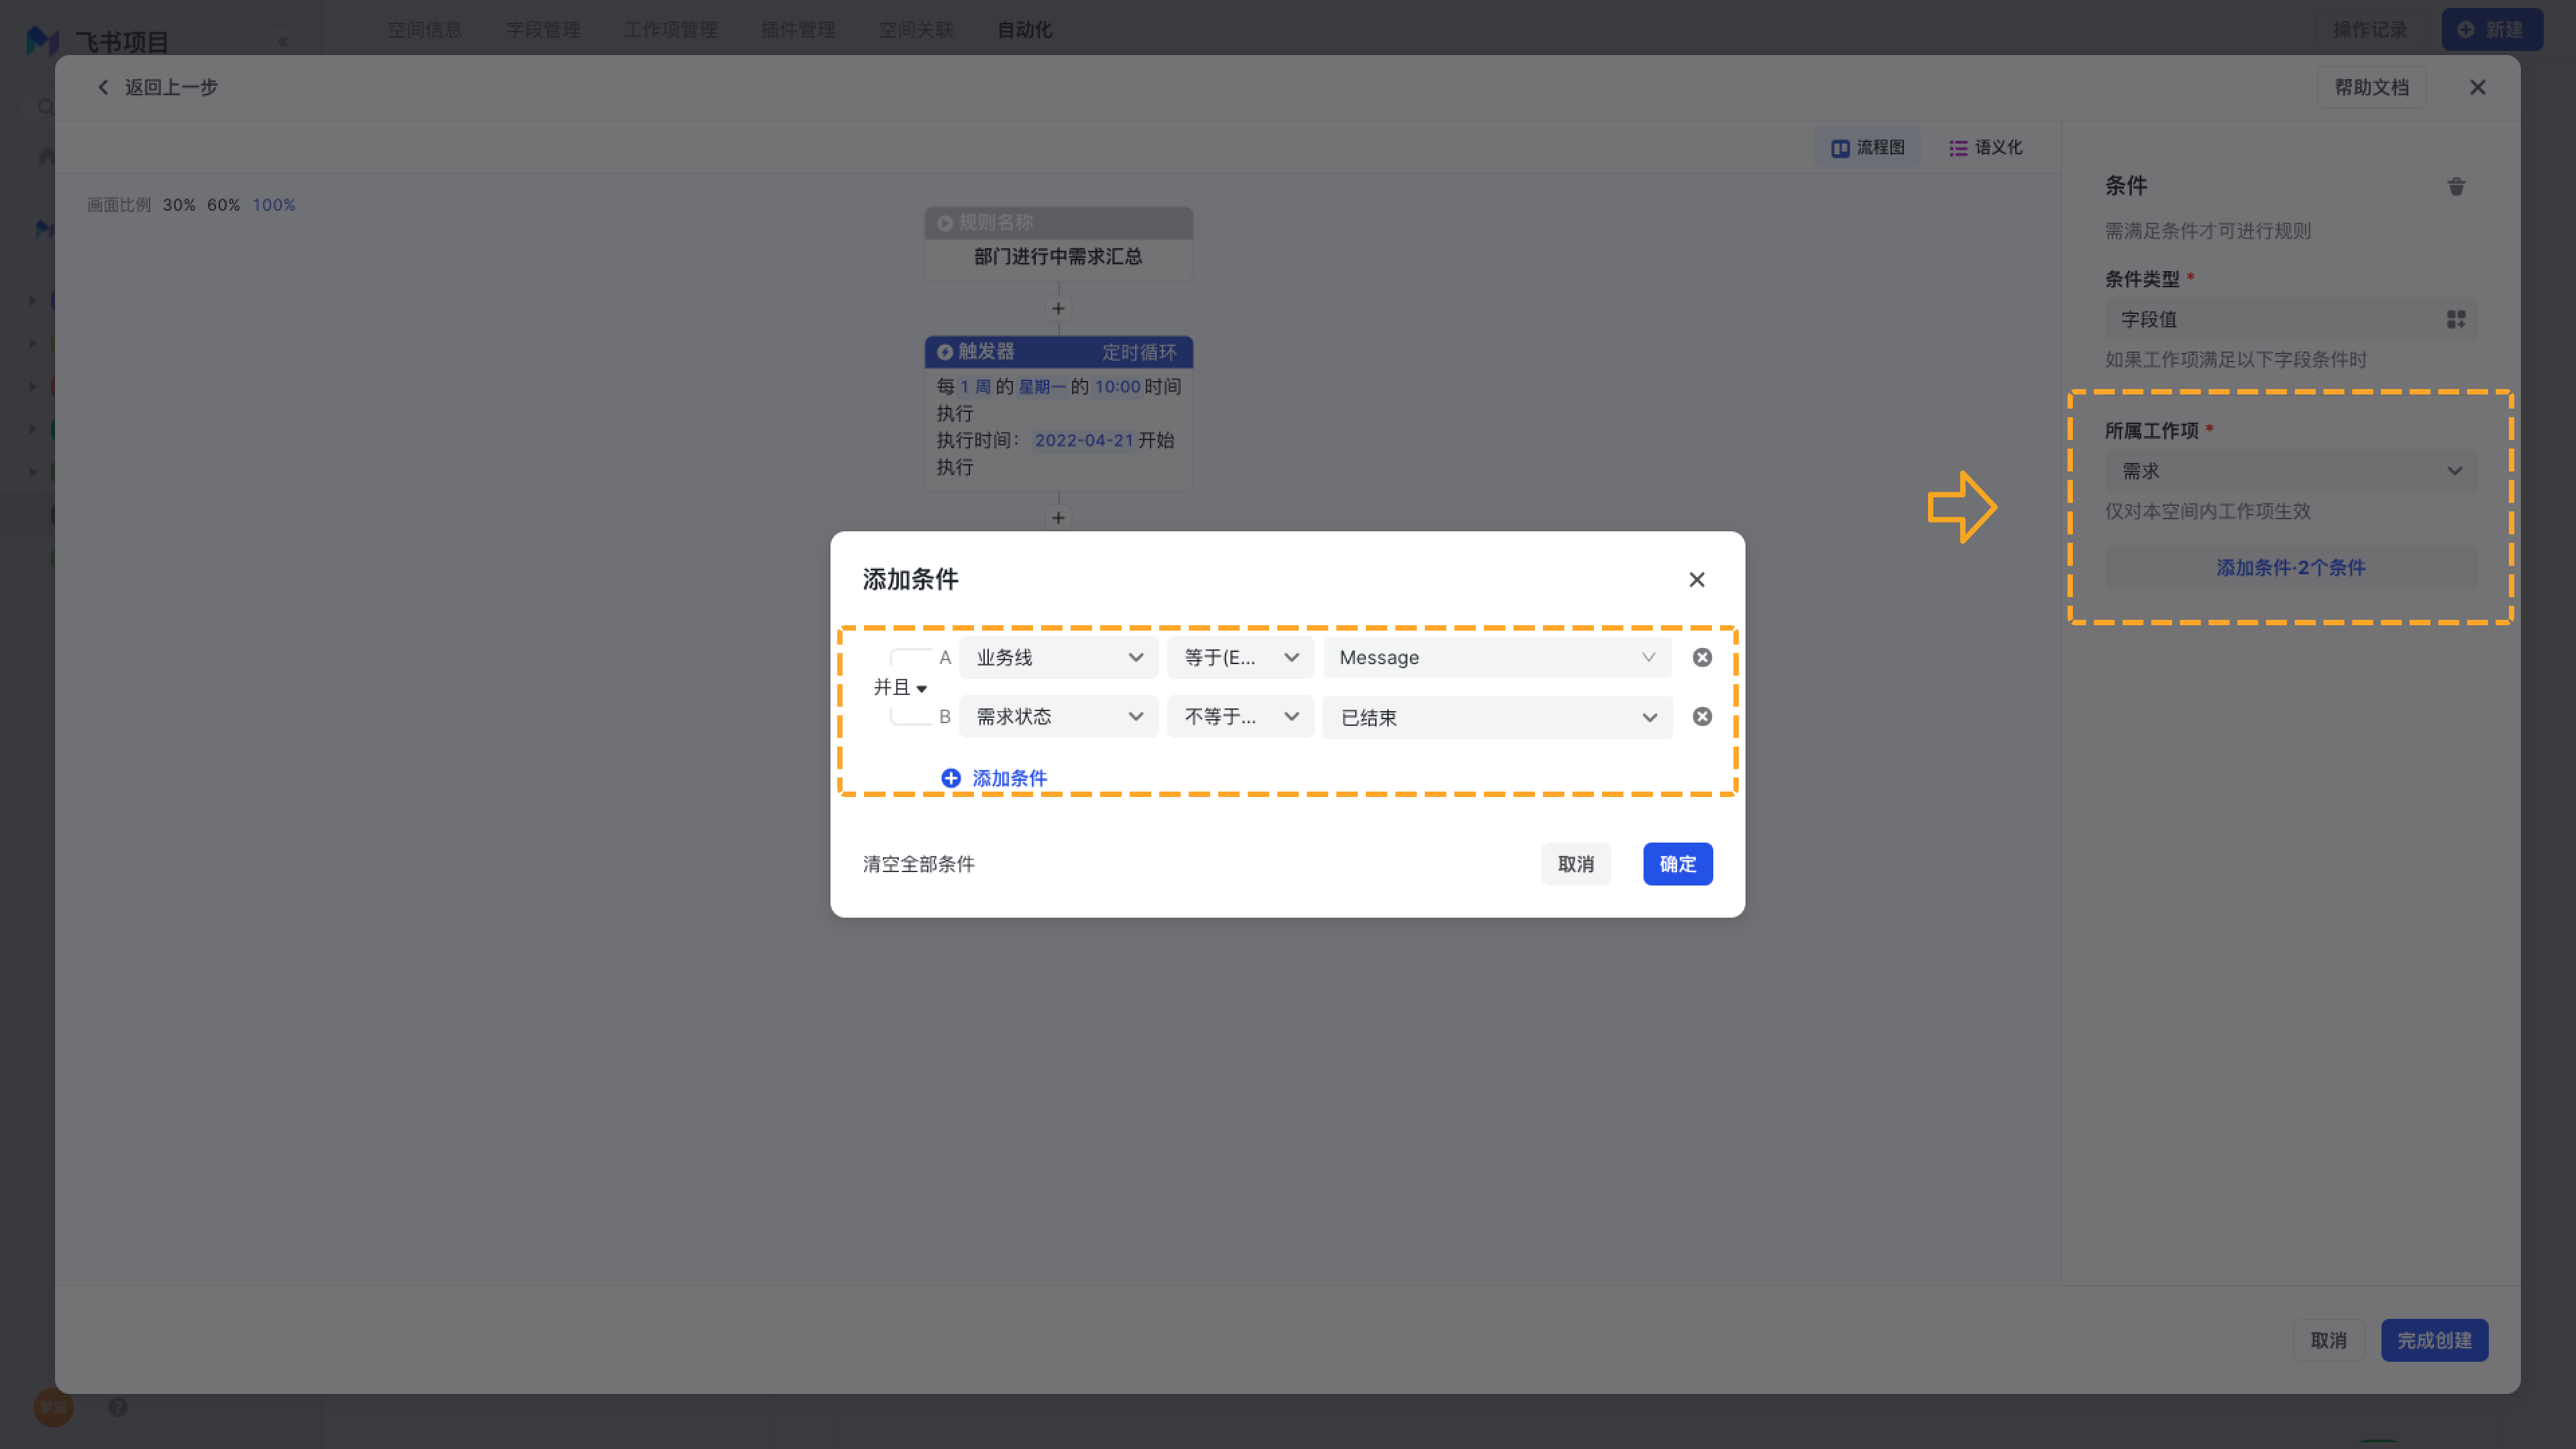The height and width of the screenshot is (1449, 2576).
Task: Open the 业务线 field dropdown
Action: click(1058, 657)
